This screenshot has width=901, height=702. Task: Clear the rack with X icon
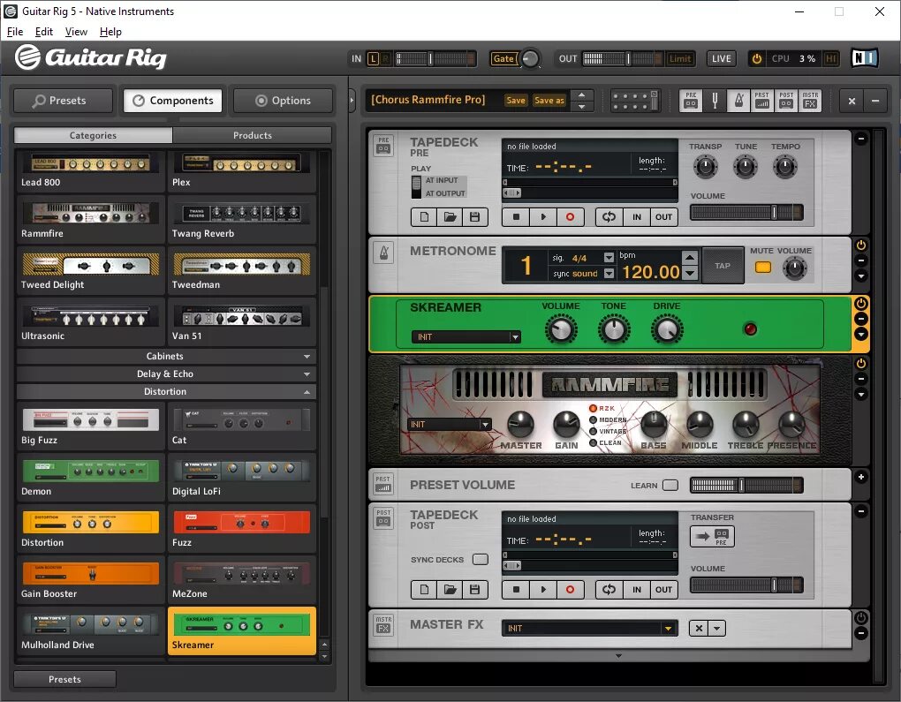coord(852,102)
